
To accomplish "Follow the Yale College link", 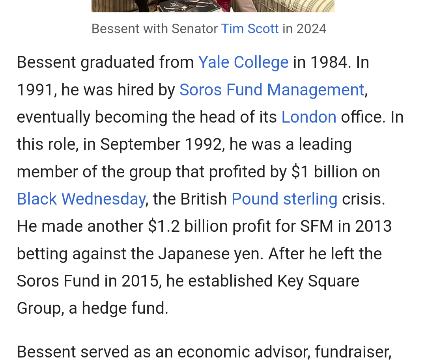I will (243, 62).
